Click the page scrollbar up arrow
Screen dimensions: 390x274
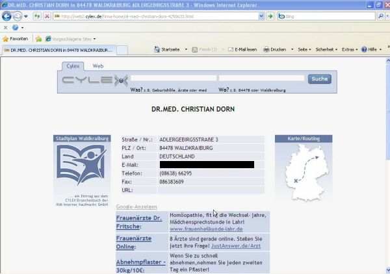click(388, 60)
